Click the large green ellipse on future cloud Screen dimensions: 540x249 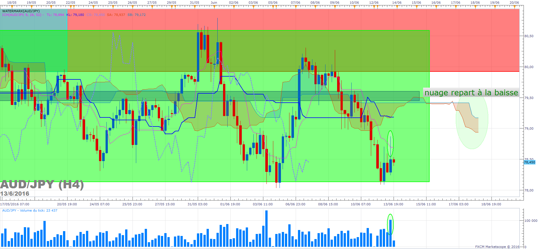[x=472, y=121]
